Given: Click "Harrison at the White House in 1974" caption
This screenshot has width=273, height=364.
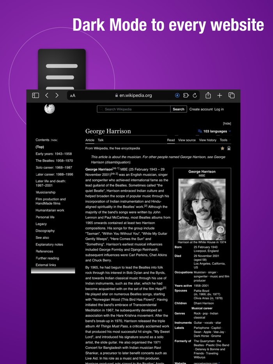Looking at the screenshot, I should (x=202, y=242).
